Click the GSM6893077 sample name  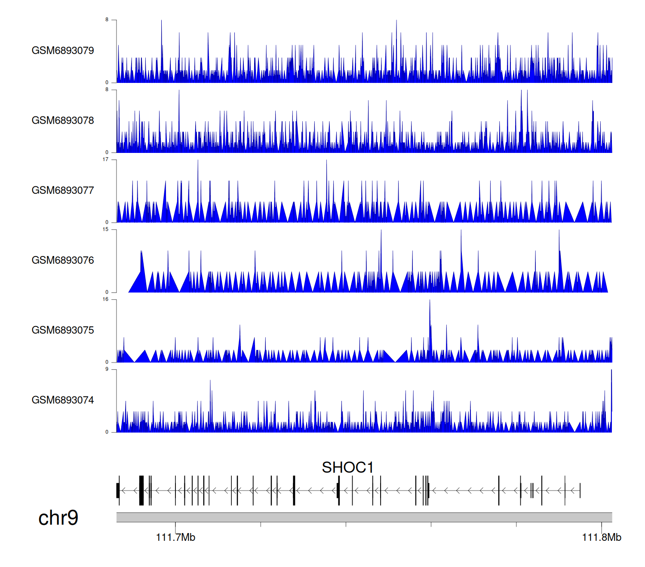pyautogui.click(x=63, y=190)
